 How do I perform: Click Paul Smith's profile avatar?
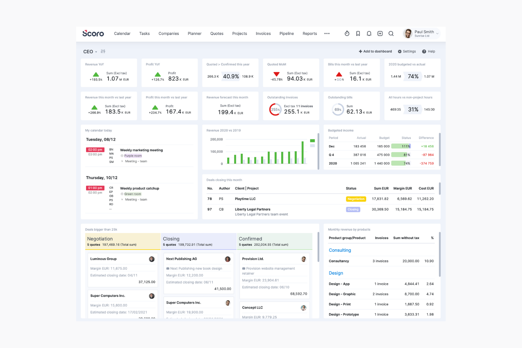pyautogui.click(x=408, y=33)
